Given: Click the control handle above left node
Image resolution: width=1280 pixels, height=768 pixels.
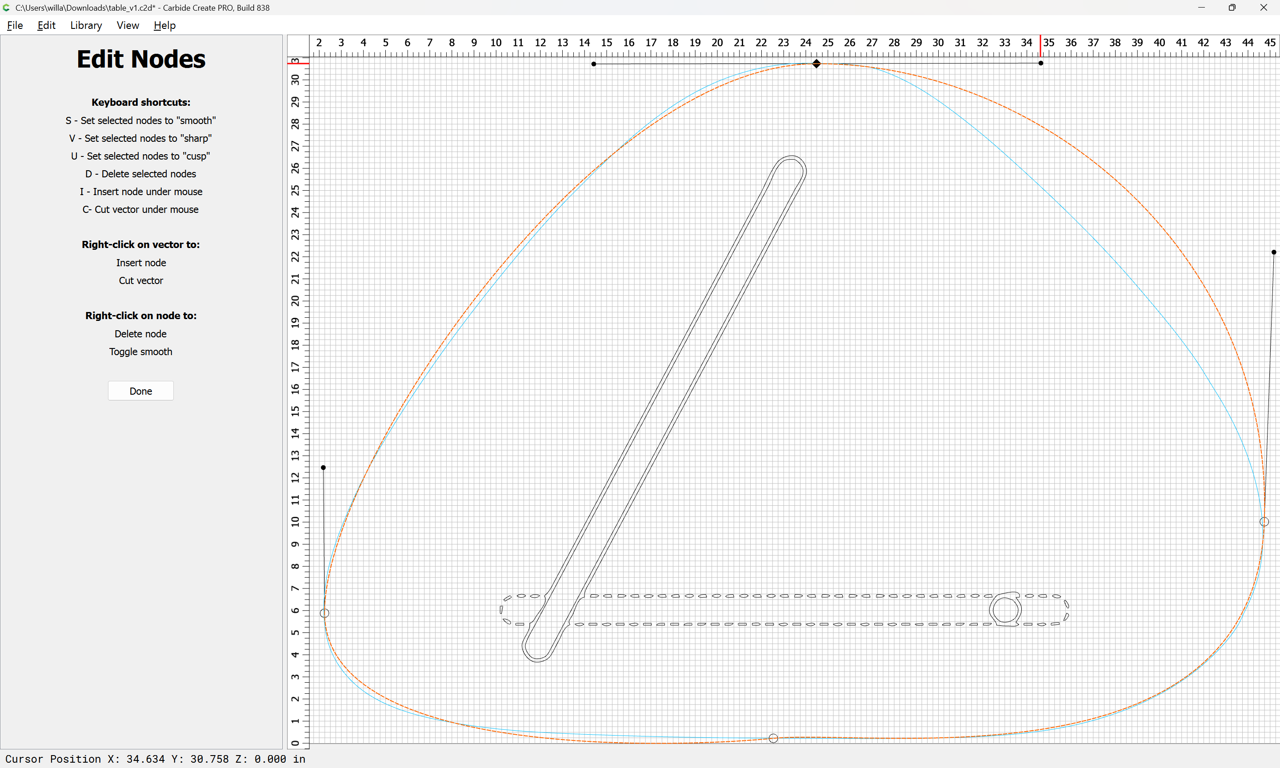Looking at the screenshot, I should point(324,468).
